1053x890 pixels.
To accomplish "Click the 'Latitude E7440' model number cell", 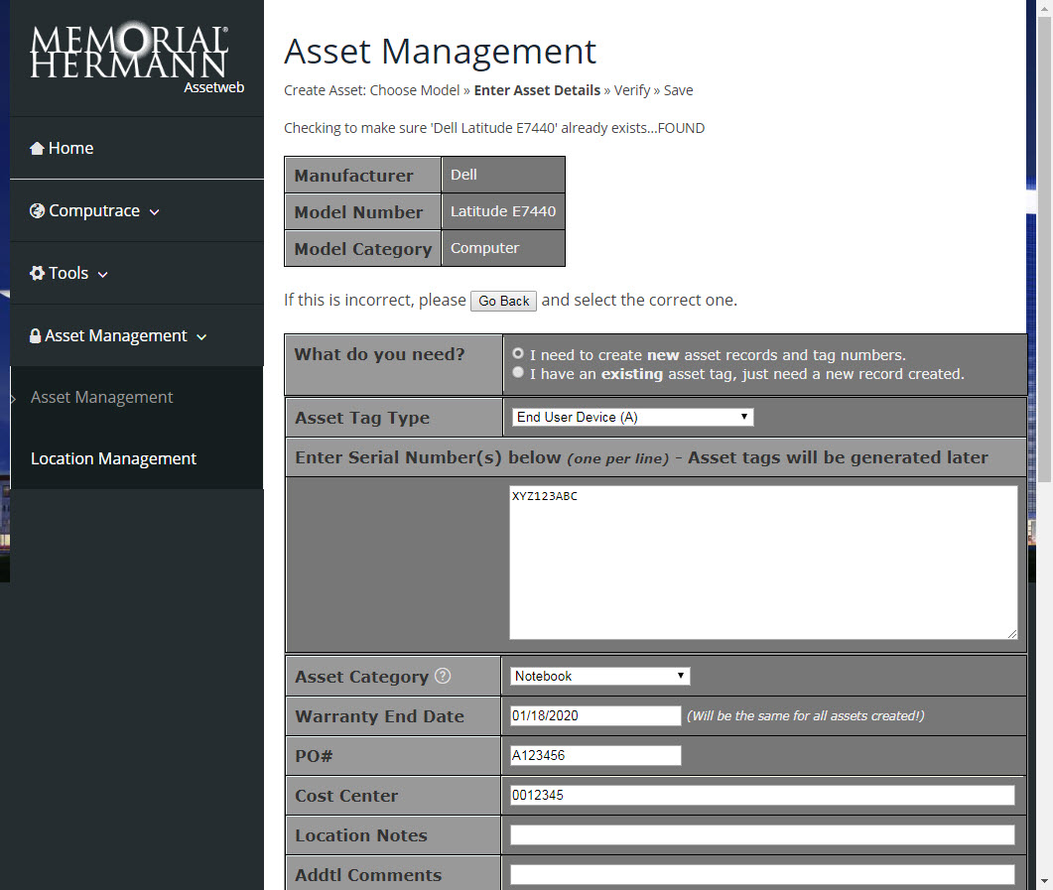I will tap(503, 211).
